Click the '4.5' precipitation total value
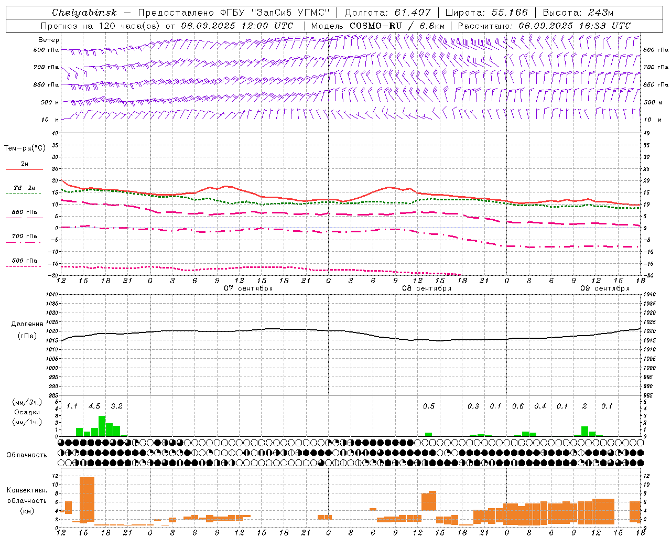This screenshot has width=671, height=537. [x=94, y=406]
